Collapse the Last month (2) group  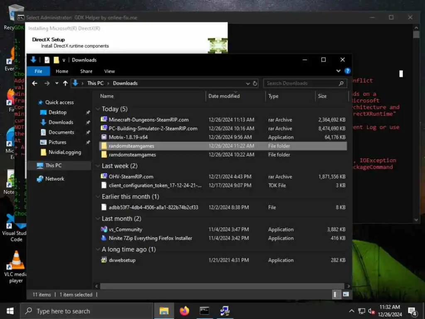98,218
